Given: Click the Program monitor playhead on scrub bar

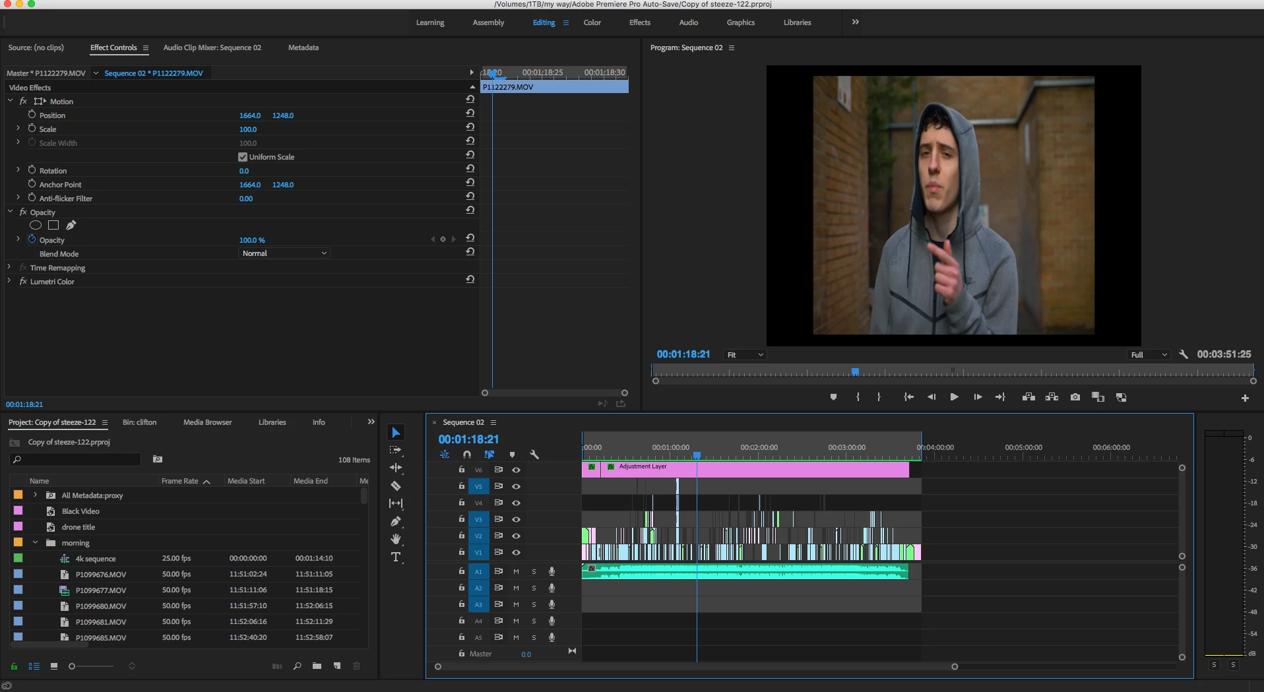Looking at the screenshot, I should pos(855,372).
